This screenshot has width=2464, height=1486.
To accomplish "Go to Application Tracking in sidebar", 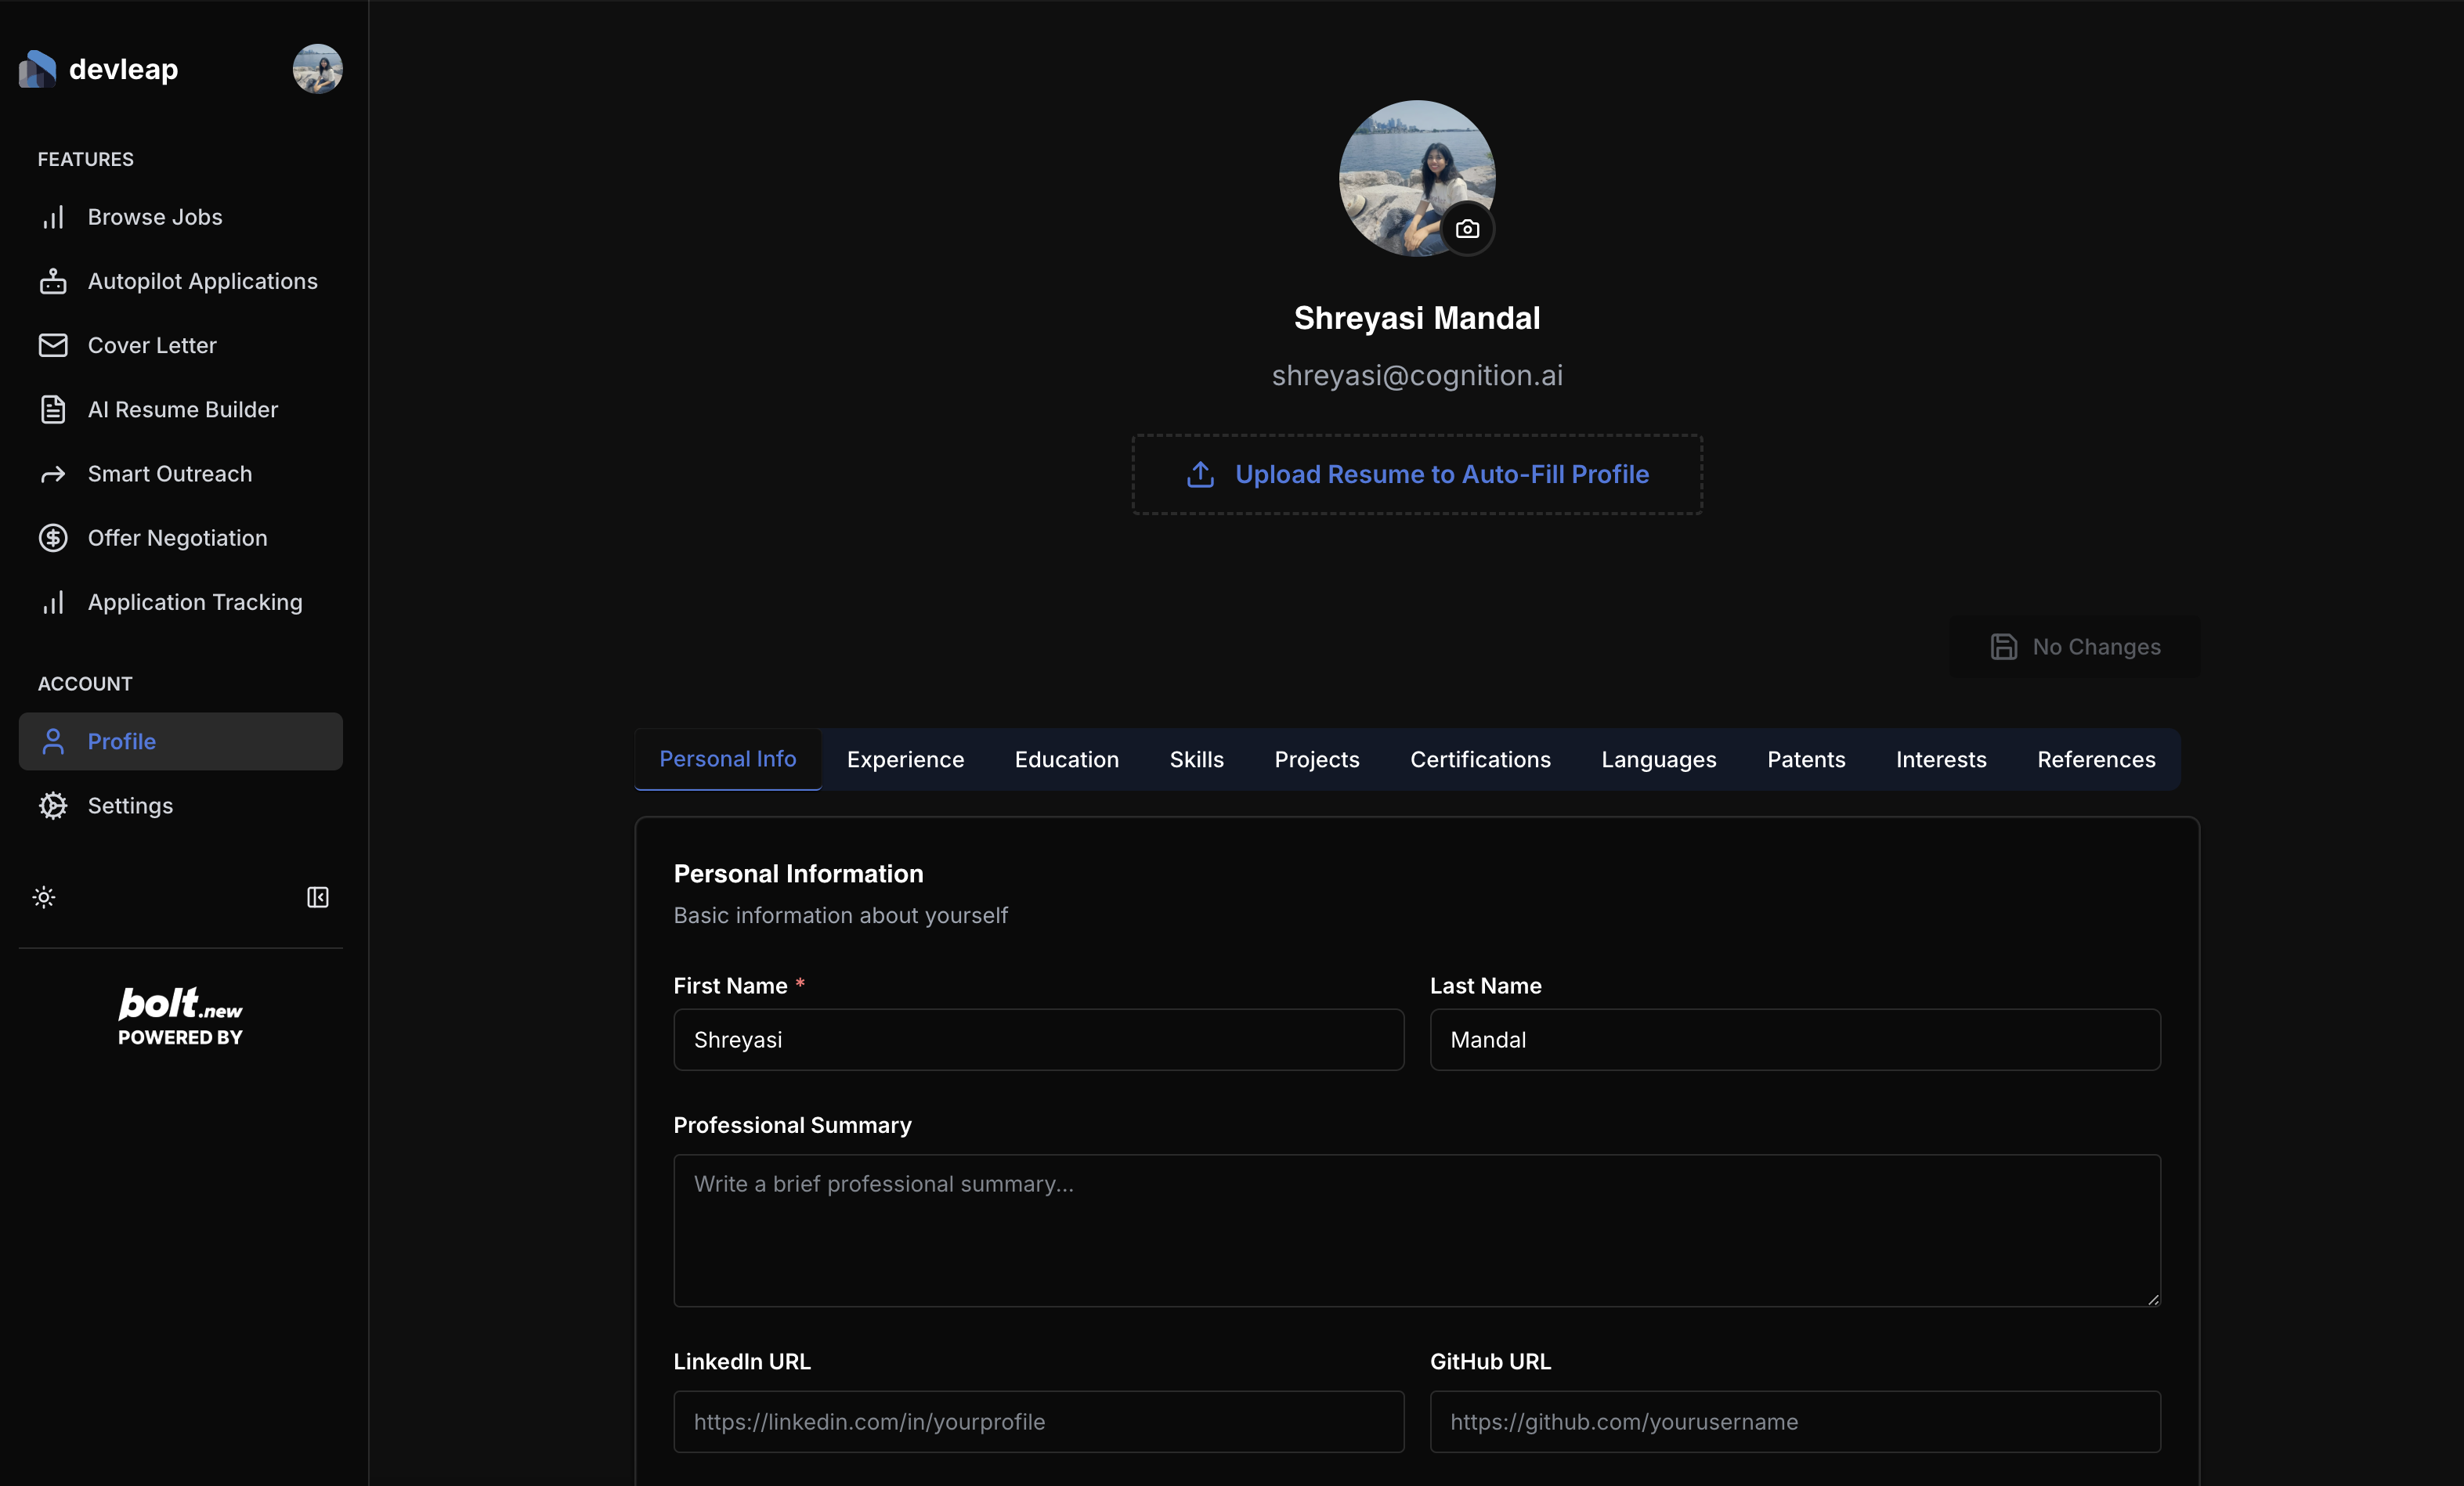I will 195,603.
